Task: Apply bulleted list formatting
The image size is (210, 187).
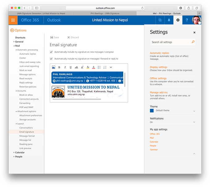Action: pyautogui.click(x=99, y=67)
